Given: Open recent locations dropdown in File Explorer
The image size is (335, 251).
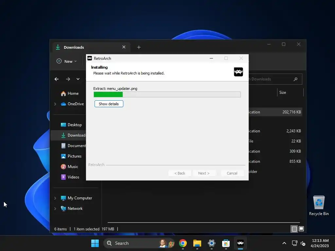Looking at the screenshot, I should click(x=78, y=79).
